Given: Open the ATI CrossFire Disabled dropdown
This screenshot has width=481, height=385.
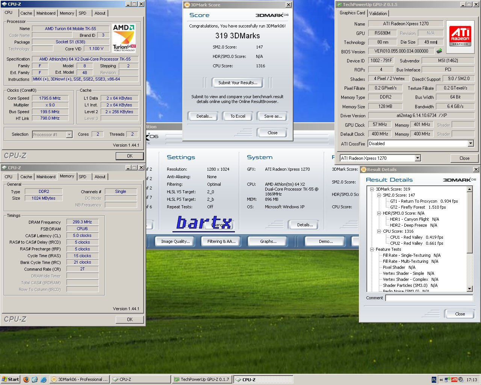Looking at the screenshot, I should pos(470,143).
